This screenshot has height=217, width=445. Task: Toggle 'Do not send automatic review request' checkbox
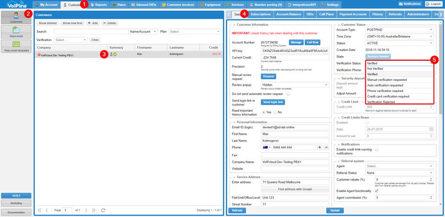pos(288,94)
